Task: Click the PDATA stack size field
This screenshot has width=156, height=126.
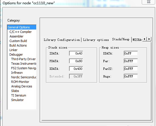Action: coord(76,61)
